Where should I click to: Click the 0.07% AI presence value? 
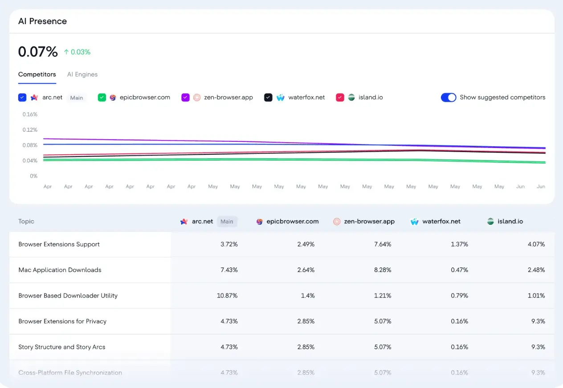click(38, 52)
